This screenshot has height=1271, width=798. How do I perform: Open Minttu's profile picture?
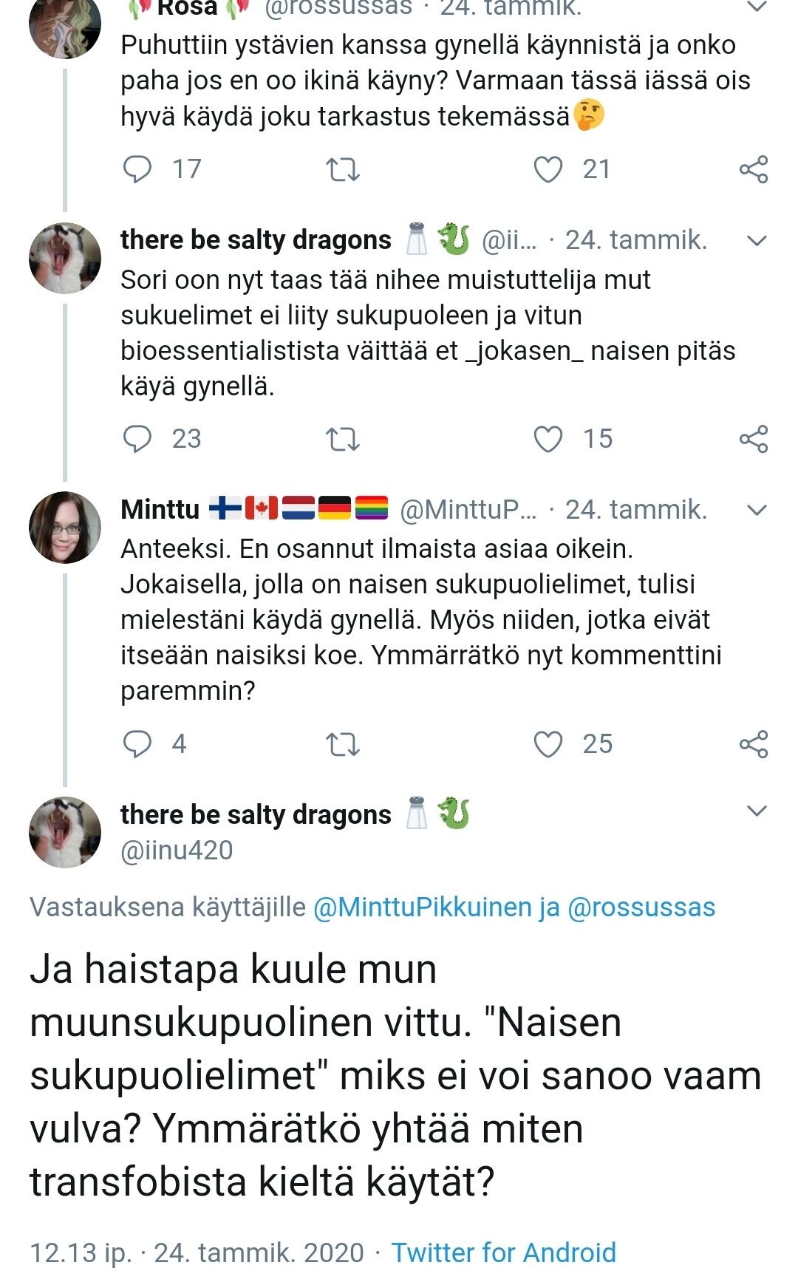click(65, 528)
